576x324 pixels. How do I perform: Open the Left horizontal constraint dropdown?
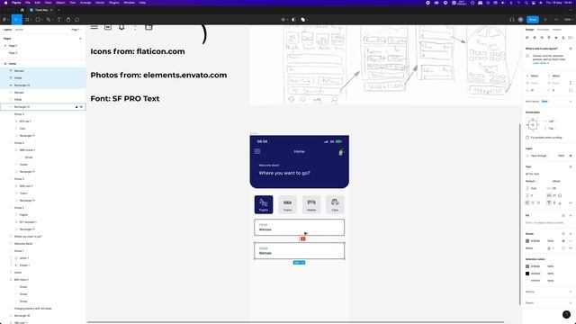click(x=551, y=121)
